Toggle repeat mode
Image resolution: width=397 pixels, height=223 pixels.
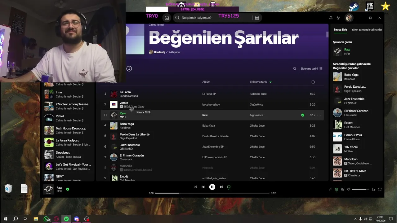(x=229, y=187)
